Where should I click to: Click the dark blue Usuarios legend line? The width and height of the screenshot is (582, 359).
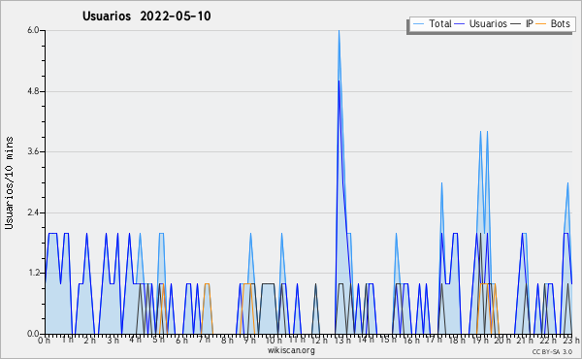click(460, 24)
